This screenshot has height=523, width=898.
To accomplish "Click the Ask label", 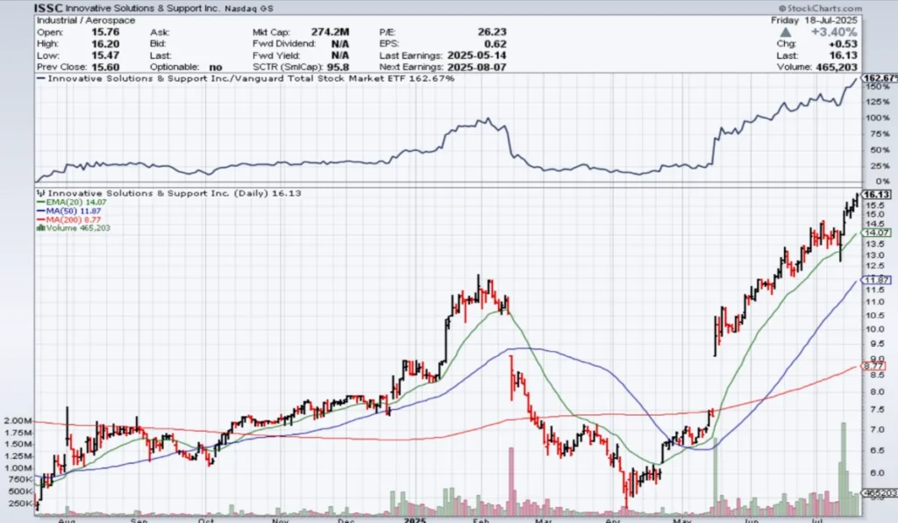I will coord(160,32).
